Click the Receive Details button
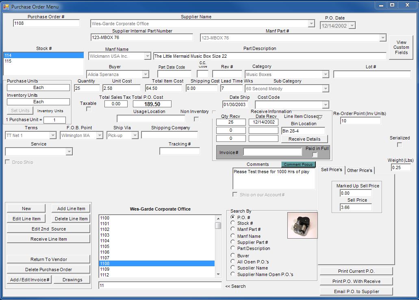The height and width of the screenshot is (300, 419). (x=304, y=139)
